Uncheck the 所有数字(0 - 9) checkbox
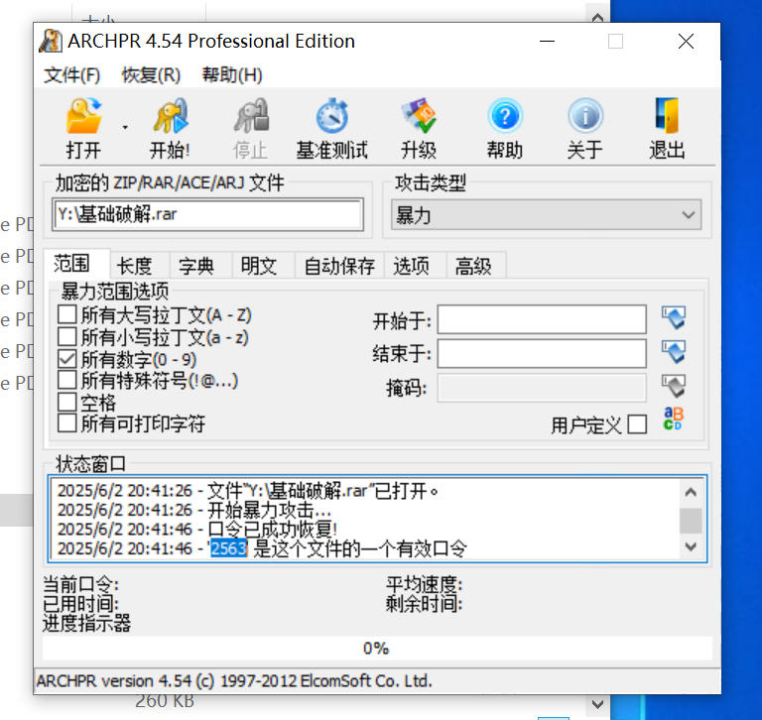This screenshot has width=762, height=720. coord(67,359)
